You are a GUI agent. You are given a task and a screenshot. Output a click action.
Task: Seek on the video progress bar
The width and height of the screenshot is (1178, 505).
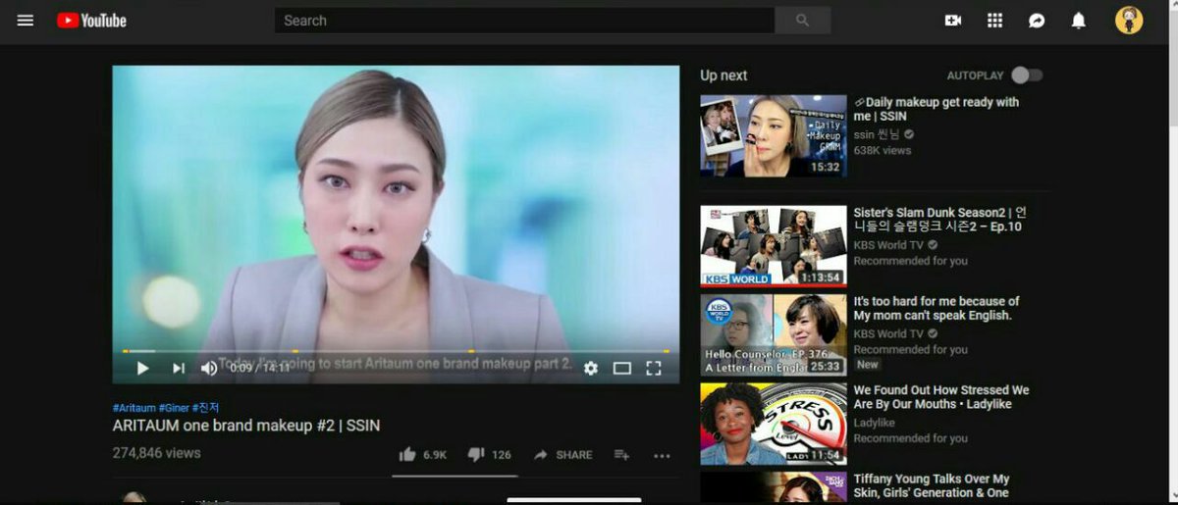click(x=396, y=350)
